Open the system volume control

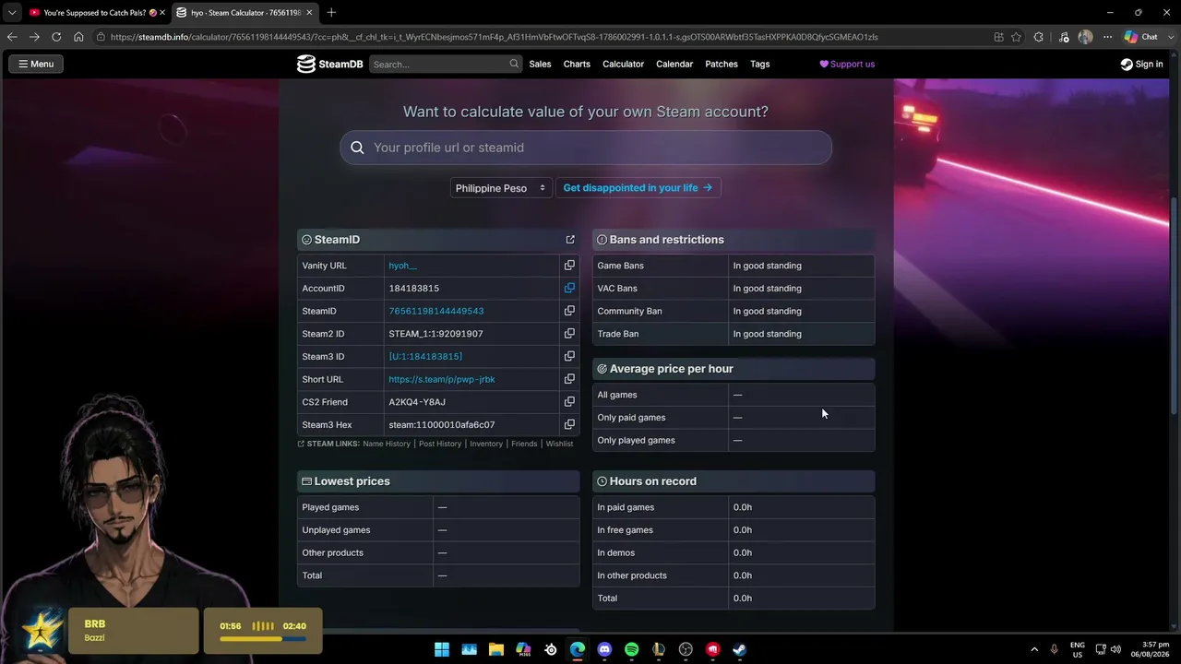[1115, 649]
